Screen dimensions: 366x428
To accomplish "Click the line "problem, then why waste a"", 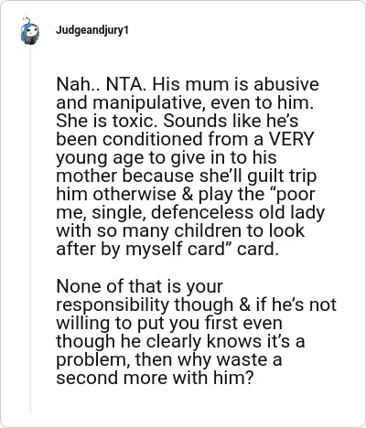I will 168,360.
